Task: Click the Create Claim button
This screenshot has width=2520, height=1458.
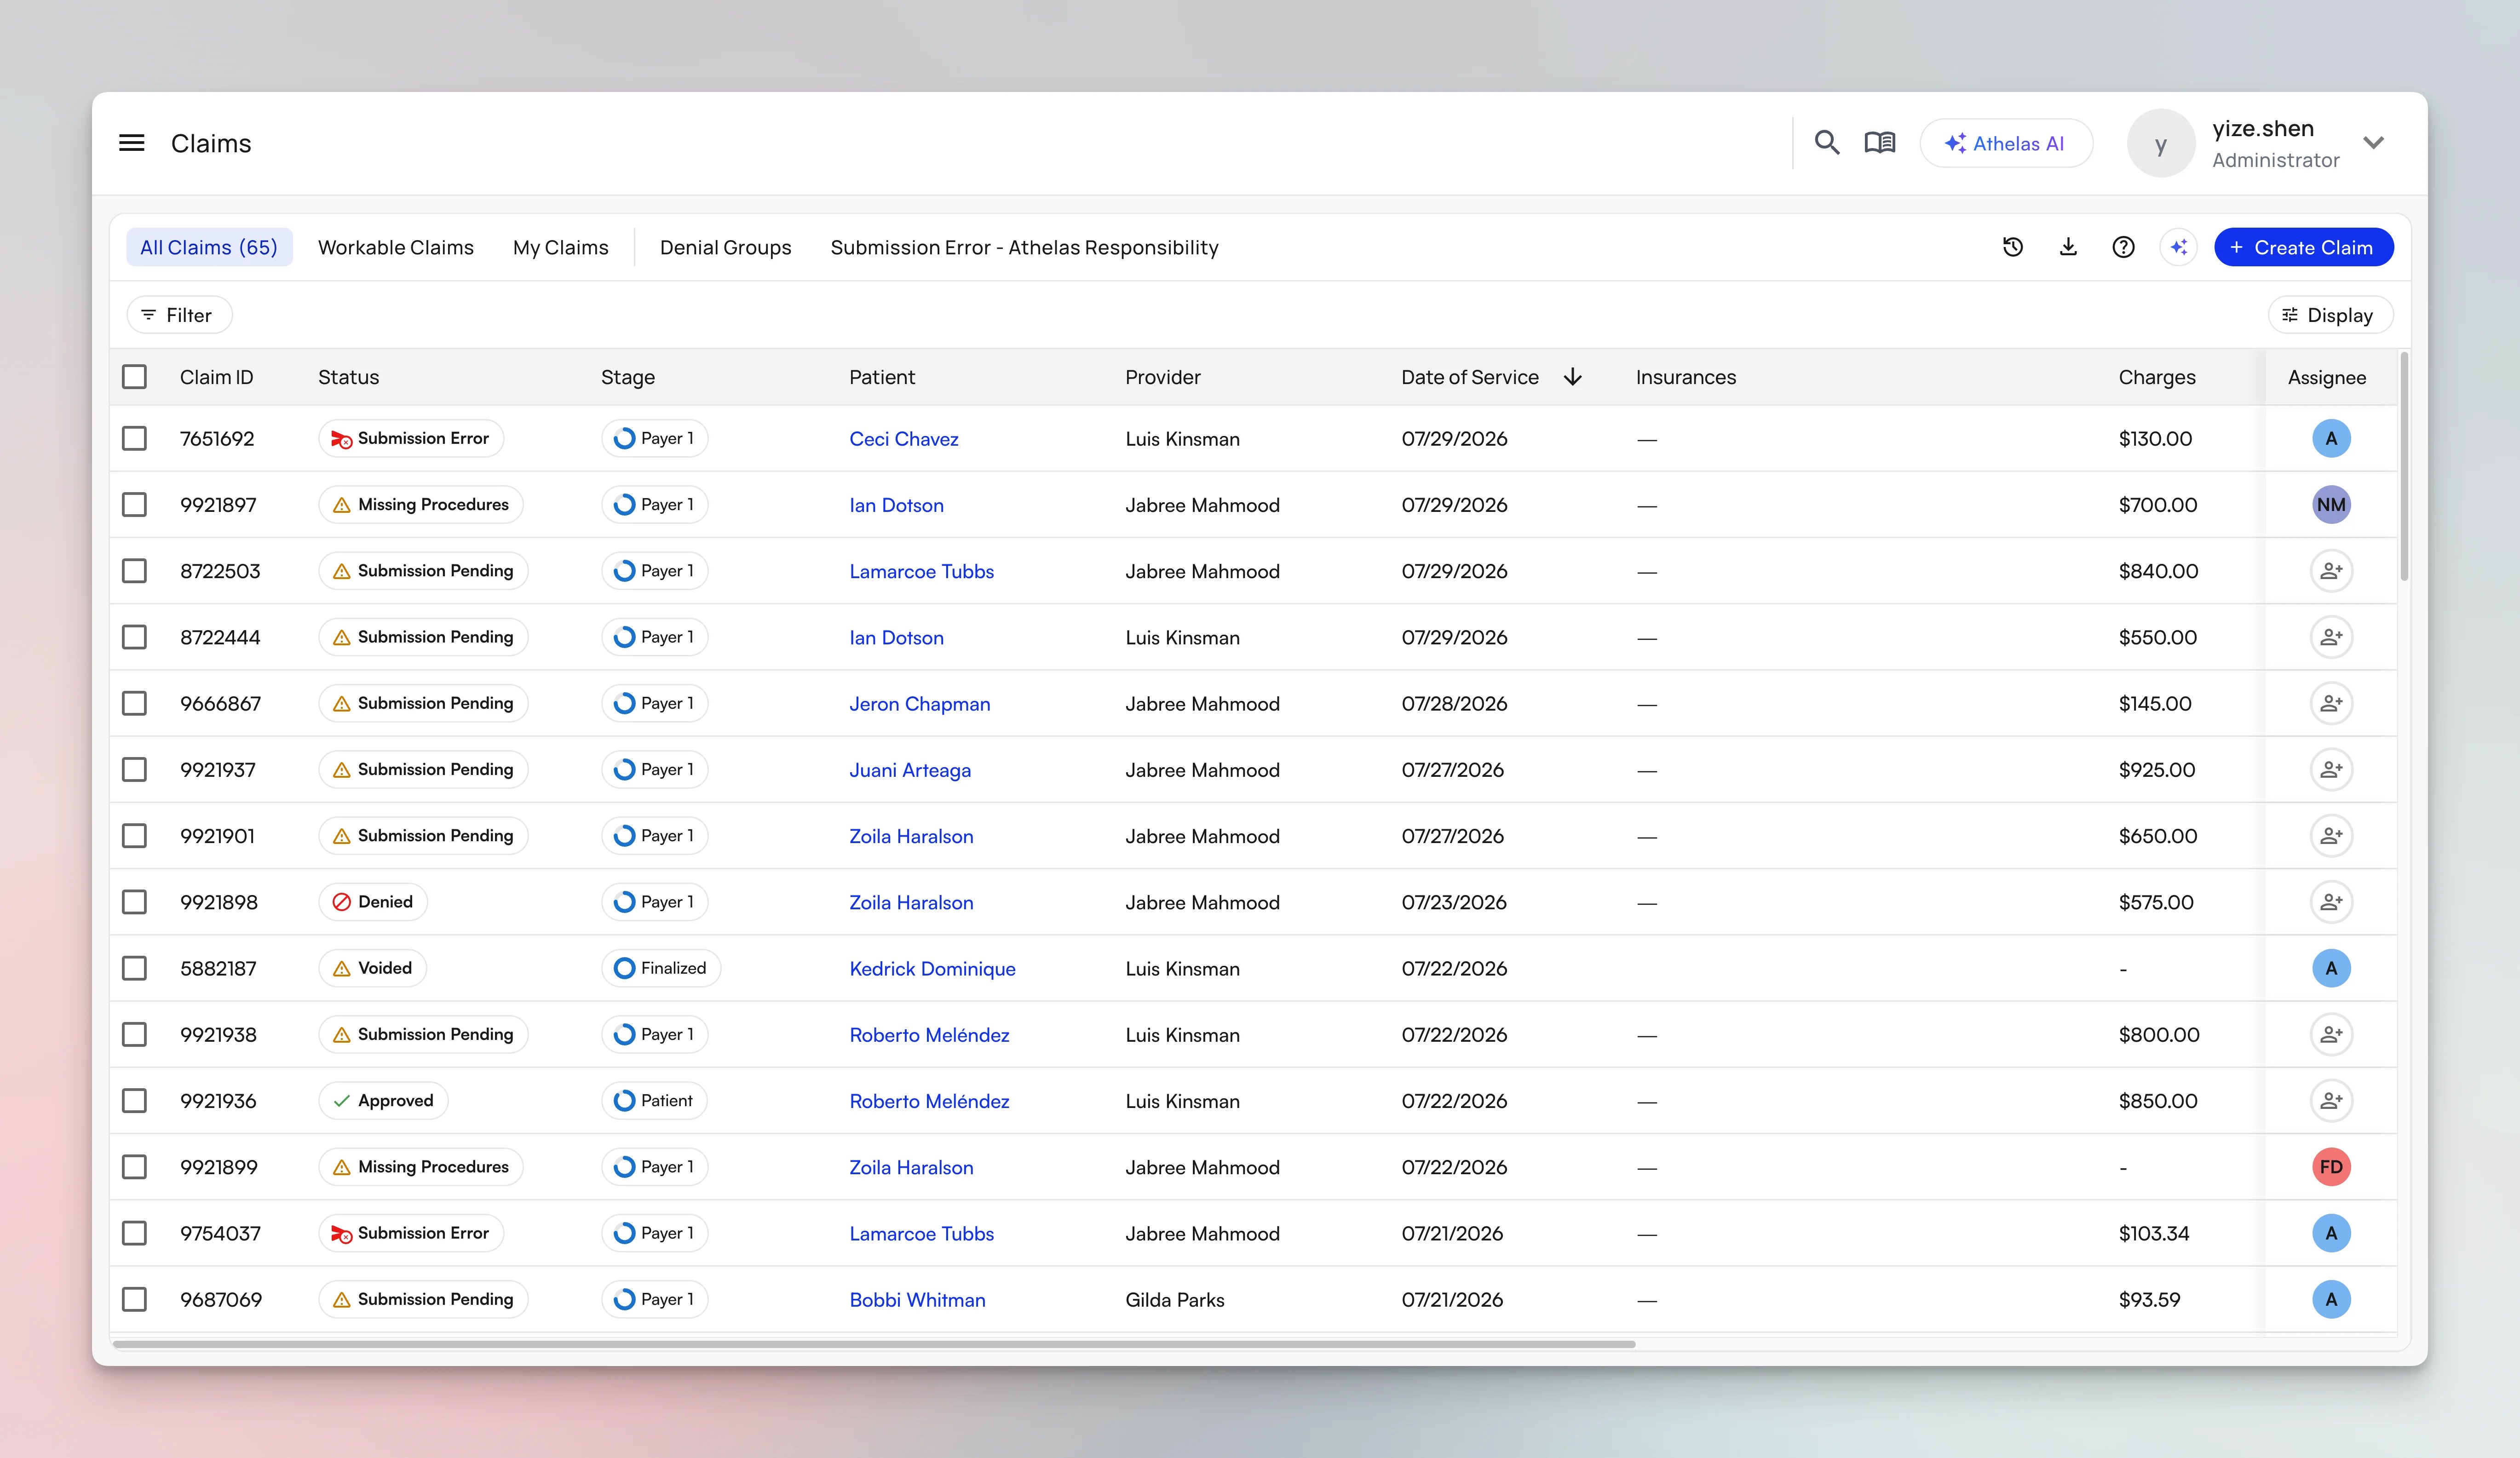Action: tap(2303, 247)
